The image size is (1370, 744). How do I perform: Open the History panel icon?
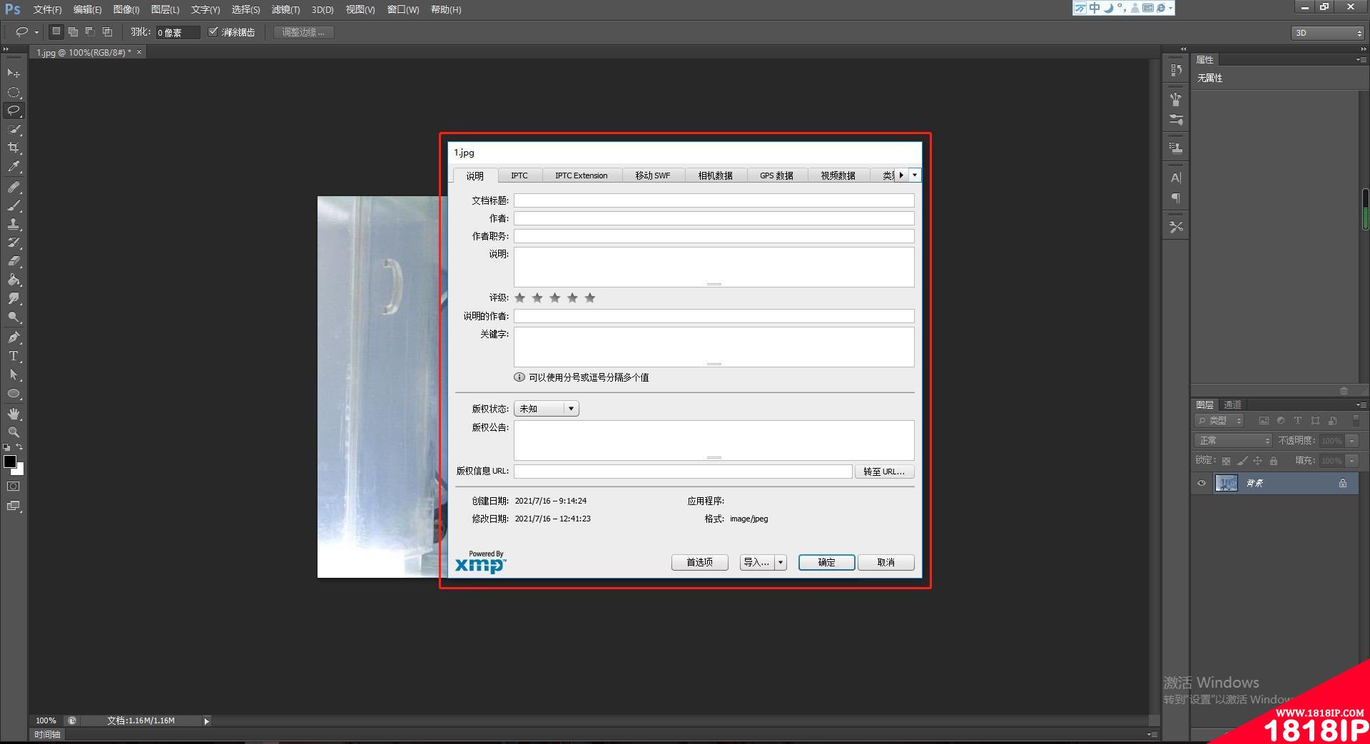tap(1176, 70)
